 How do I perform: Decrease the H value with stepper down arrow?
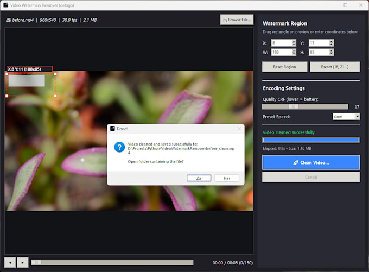(x=332, y=54)
